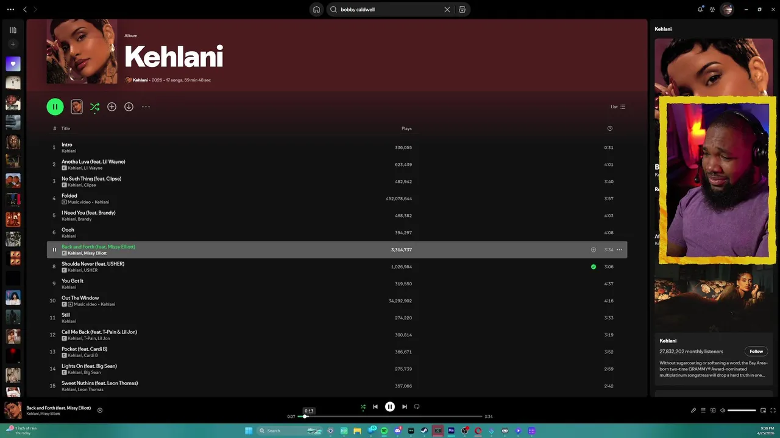The width and height of the screenshot is (780, 438).
Task: Enter full screen player view
Action: point(773,411)
